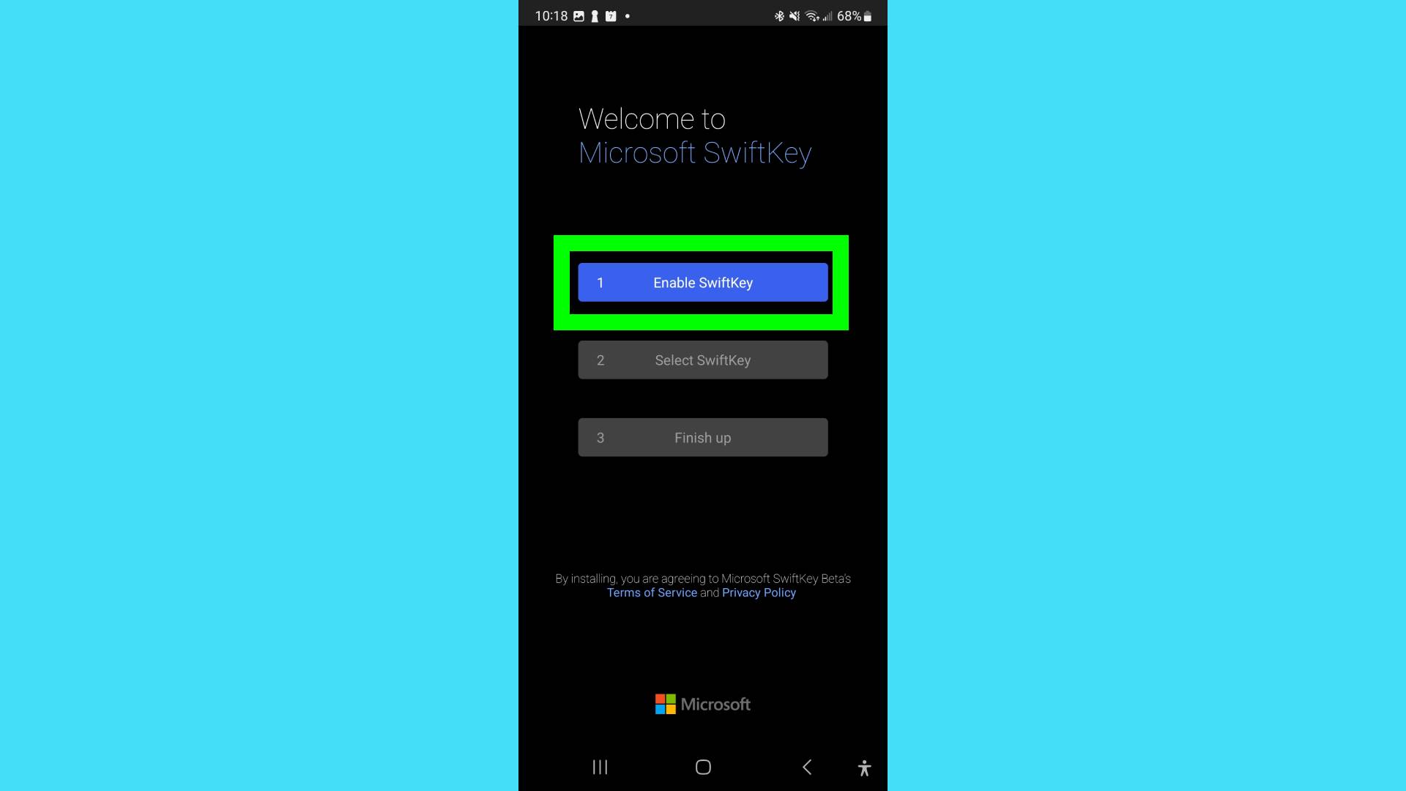
Task: Click the battery percentage icon
Action: [x=849, y=15]
